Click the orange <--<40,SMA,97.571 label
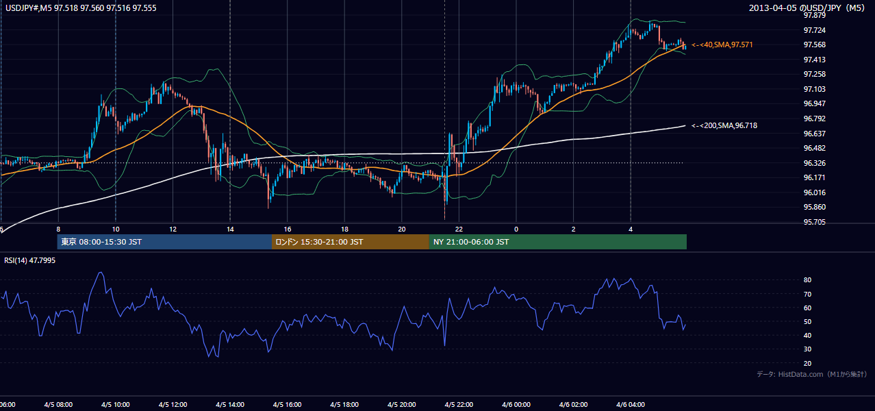Viewport: 875px width, 411px height. (722, 45)
